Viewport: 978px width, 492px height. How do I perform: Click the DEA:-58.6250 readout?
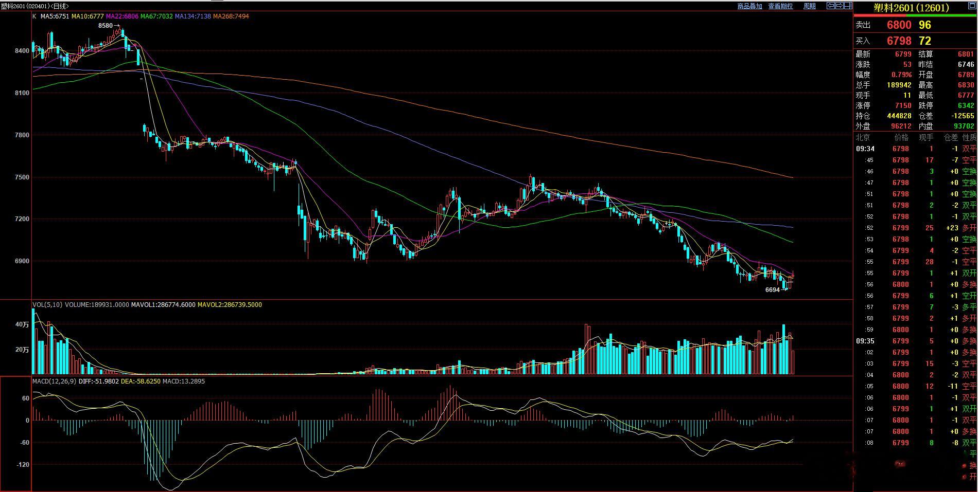141,381
